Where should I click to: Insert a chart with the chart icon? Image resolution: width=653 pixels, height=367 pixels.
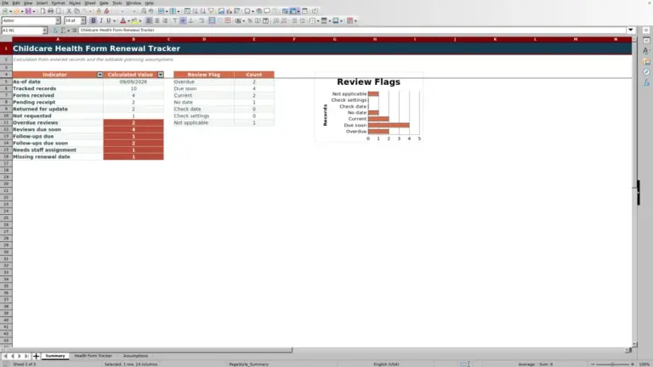click(x=229, y=11)
